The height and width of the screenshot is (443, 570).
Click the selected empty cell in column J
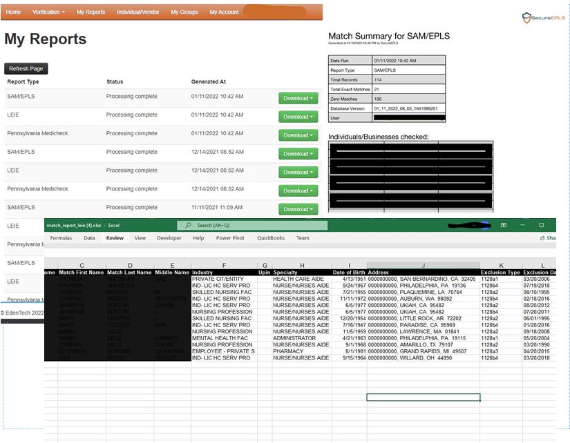(x=424, y=397)
